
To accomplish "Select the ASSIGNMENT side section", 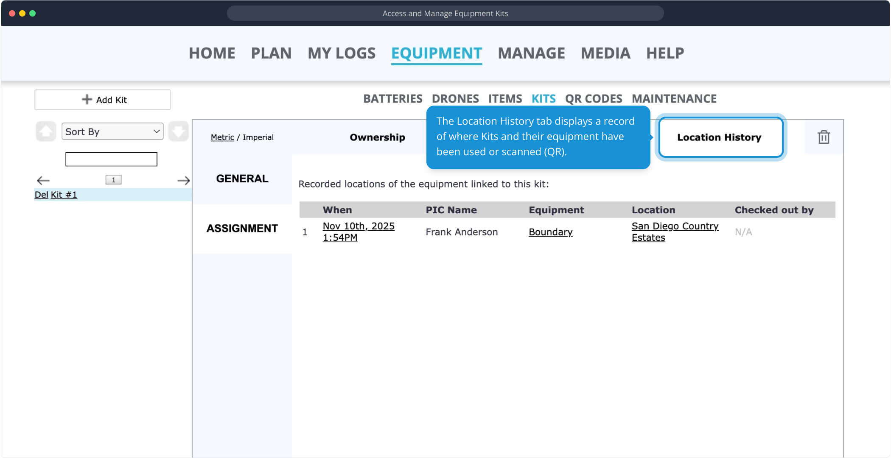I will pyautogui.click(x=242, y=229).
